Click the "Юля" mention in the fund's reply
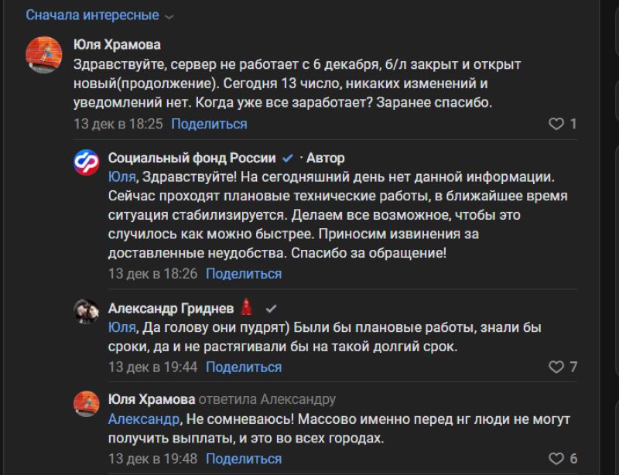 click(122, 176)
